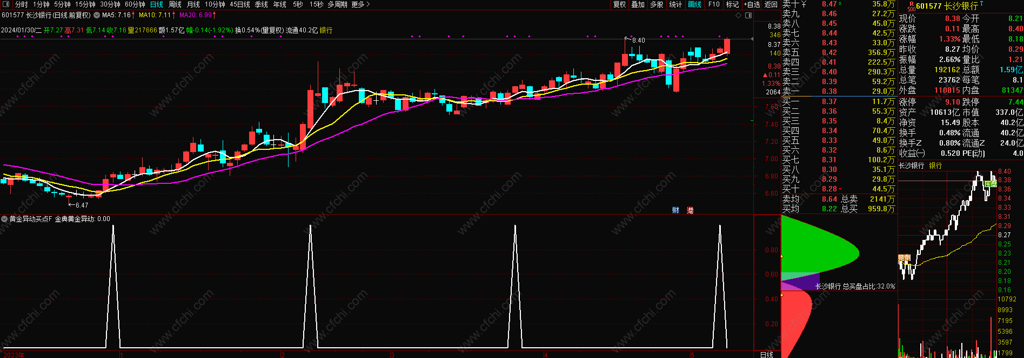Click the 港 Hong Kong marker icon

[x=690, y=210]
